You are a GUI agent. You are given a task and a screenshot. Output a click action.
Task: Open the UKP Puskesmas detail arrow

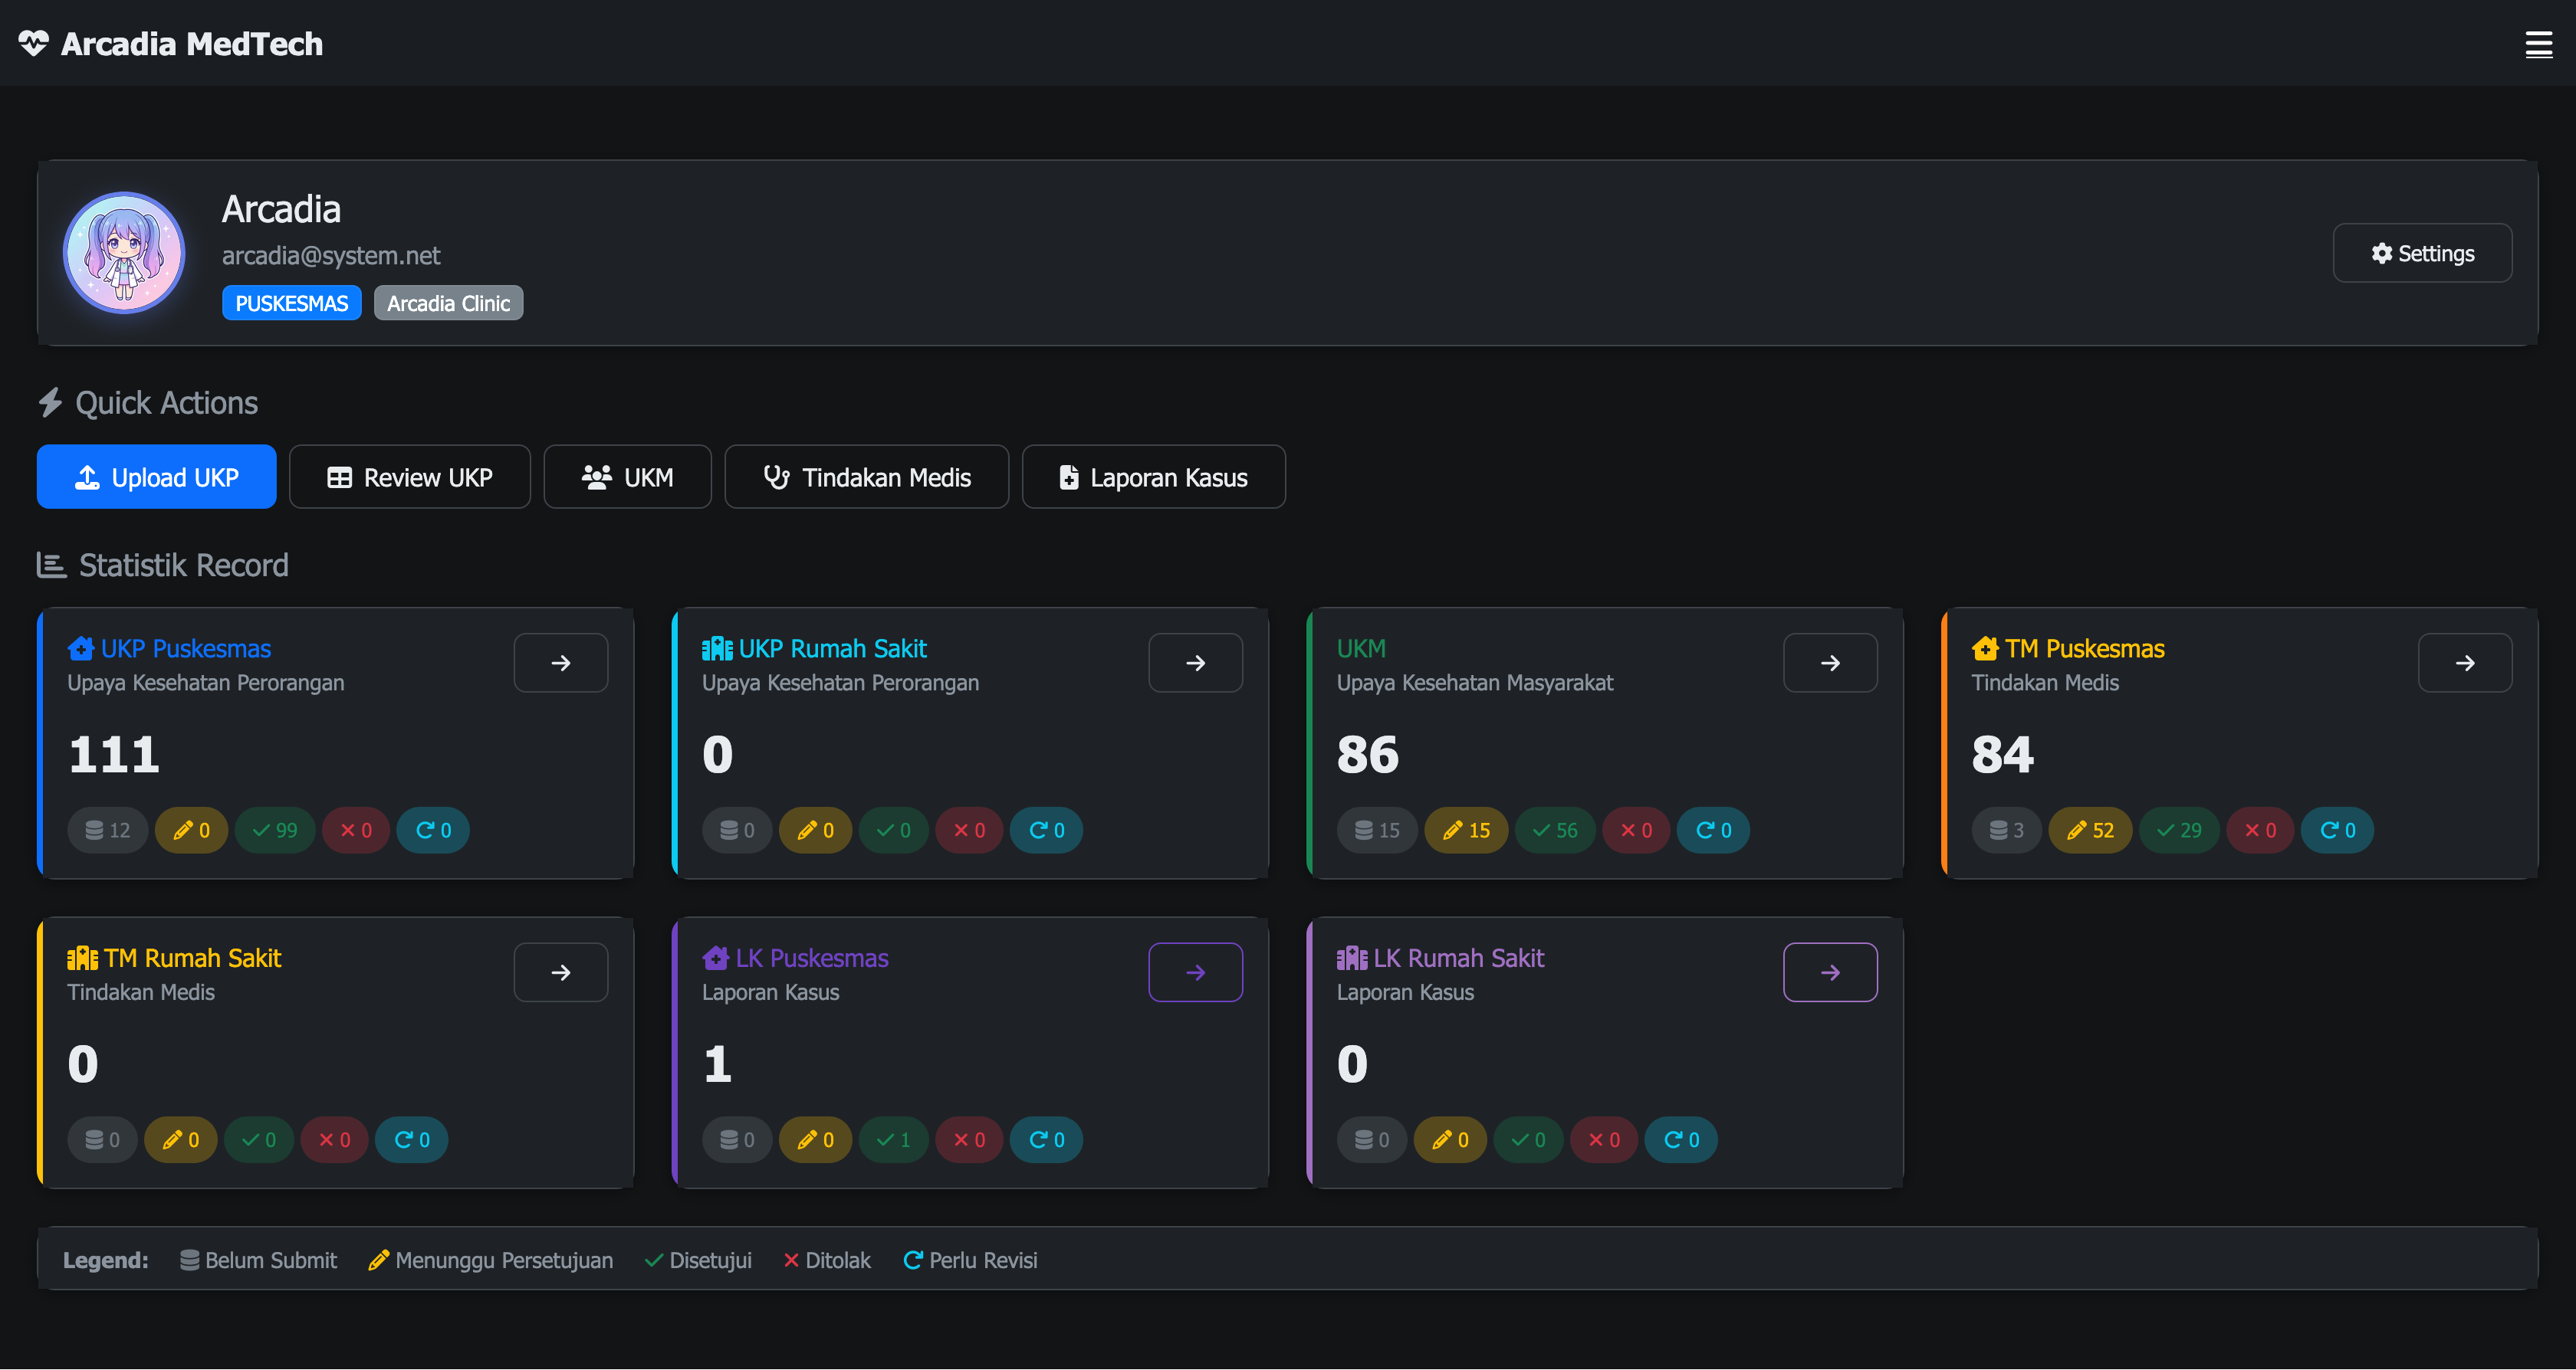pos(560,663)
